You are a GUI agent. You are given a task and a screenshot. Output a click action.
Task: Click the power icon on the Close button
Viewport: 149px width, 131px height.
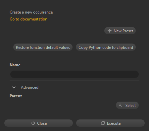point(33,123)
